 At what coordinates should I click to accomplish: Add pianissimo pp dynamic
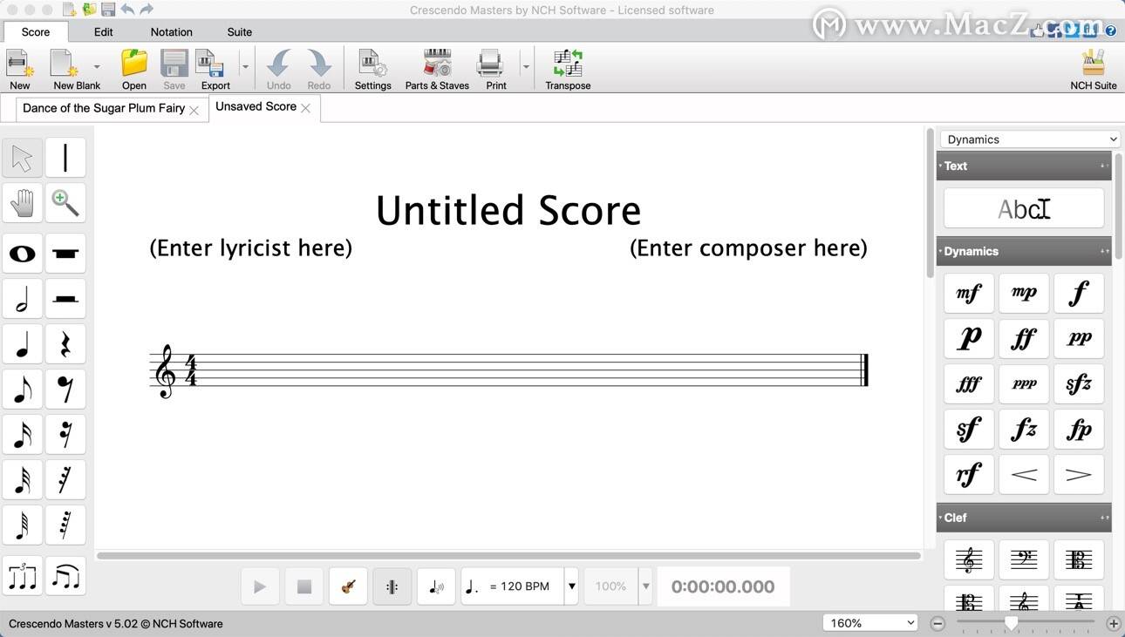click(x=1079, y=338)
